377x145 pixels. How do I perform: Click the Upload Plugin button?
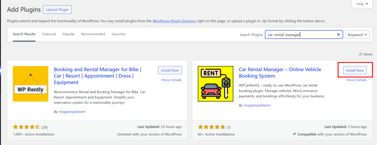click(x=57, y=10)
